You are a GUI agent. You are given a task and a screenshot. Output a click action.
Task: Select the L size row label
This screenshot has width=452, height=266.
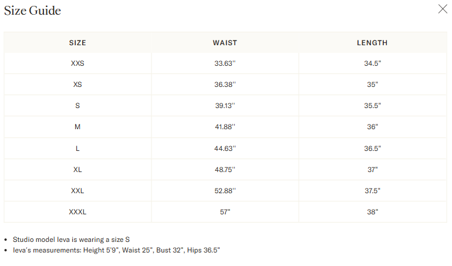77,149
